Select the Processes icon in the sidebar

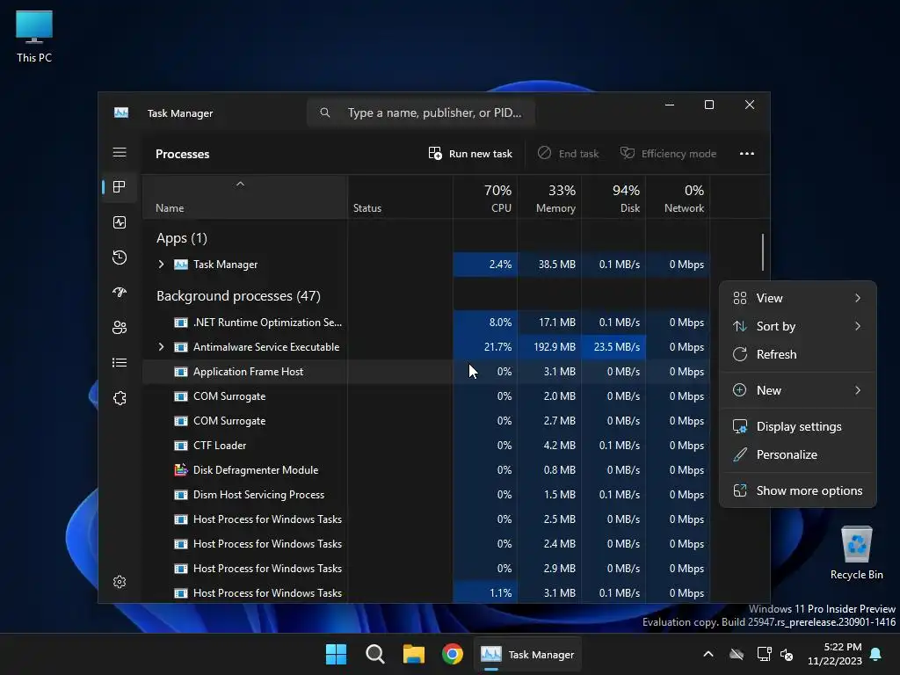120,187
